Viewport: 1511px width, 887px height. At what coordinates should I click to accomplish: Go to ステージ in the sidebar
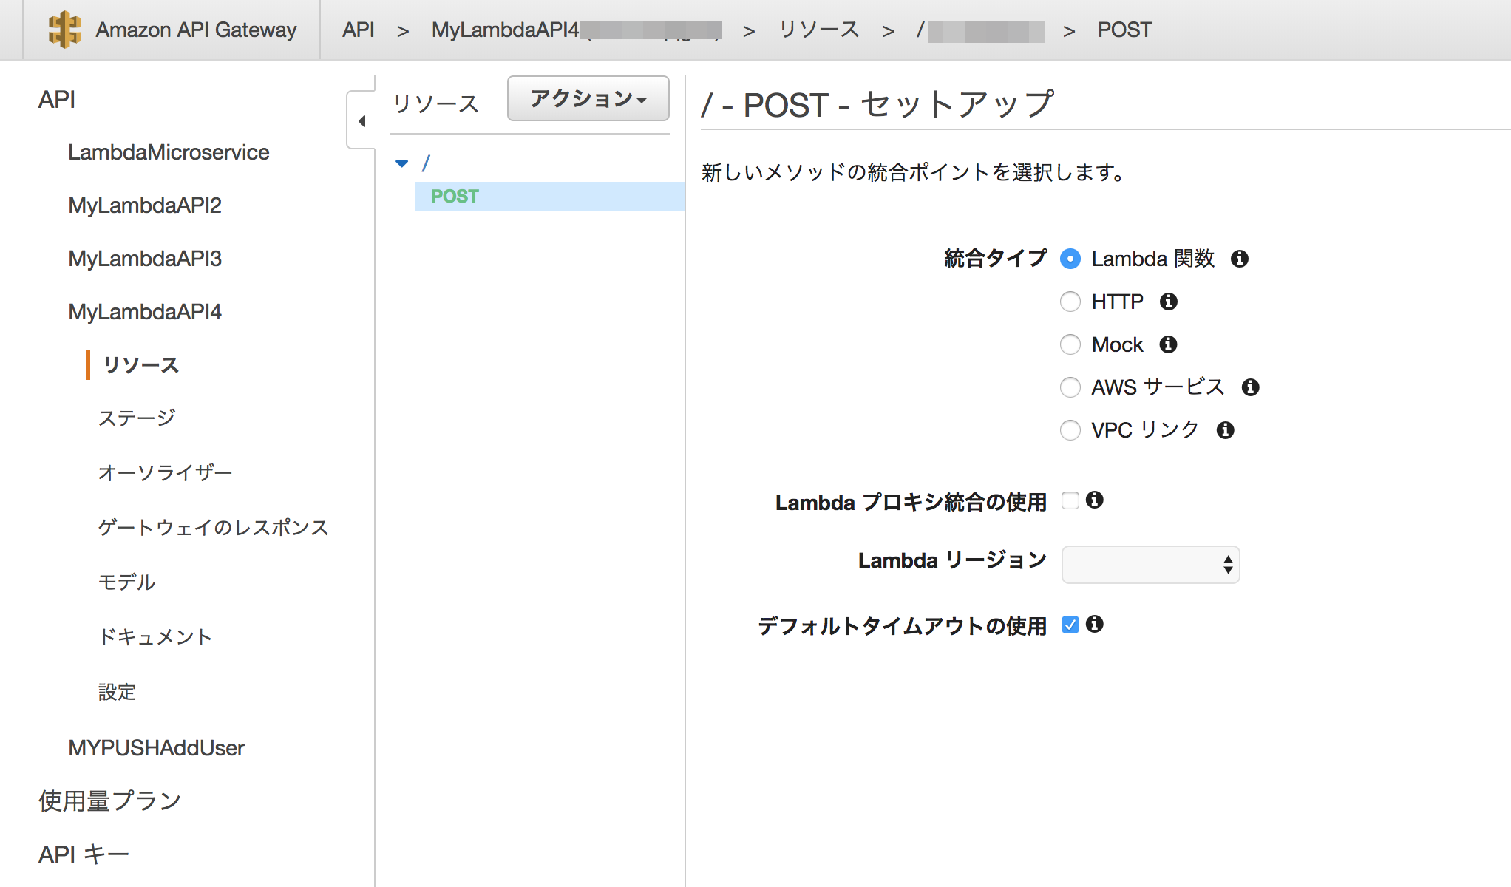[137, 418]
